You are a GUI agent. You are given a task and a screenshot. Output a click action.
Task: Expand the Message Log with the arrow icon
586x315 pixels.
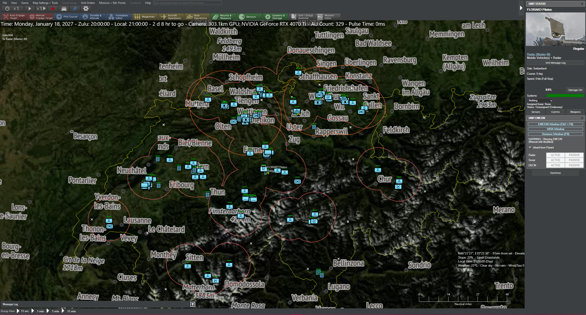pos(193,304)
